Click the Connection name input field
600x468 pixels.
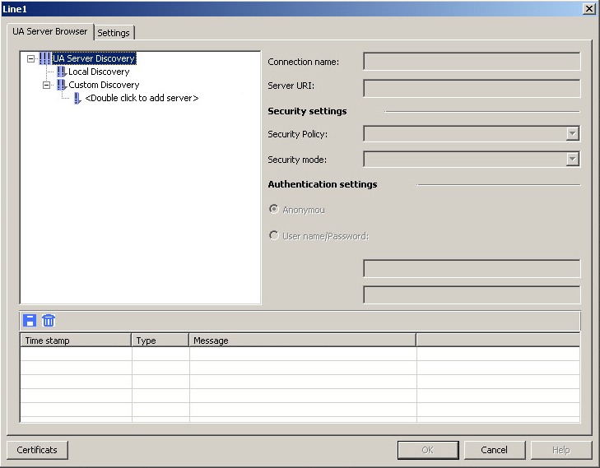tap(472, 62)
